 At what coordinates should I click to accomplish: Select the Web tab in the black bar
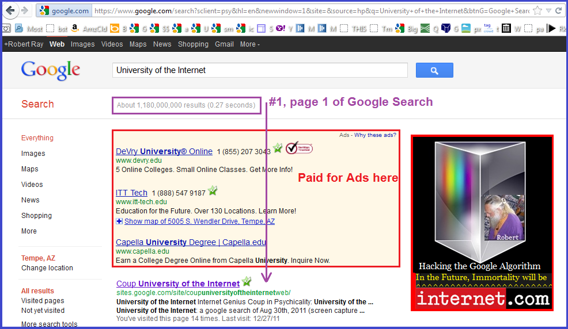point(57,44)
